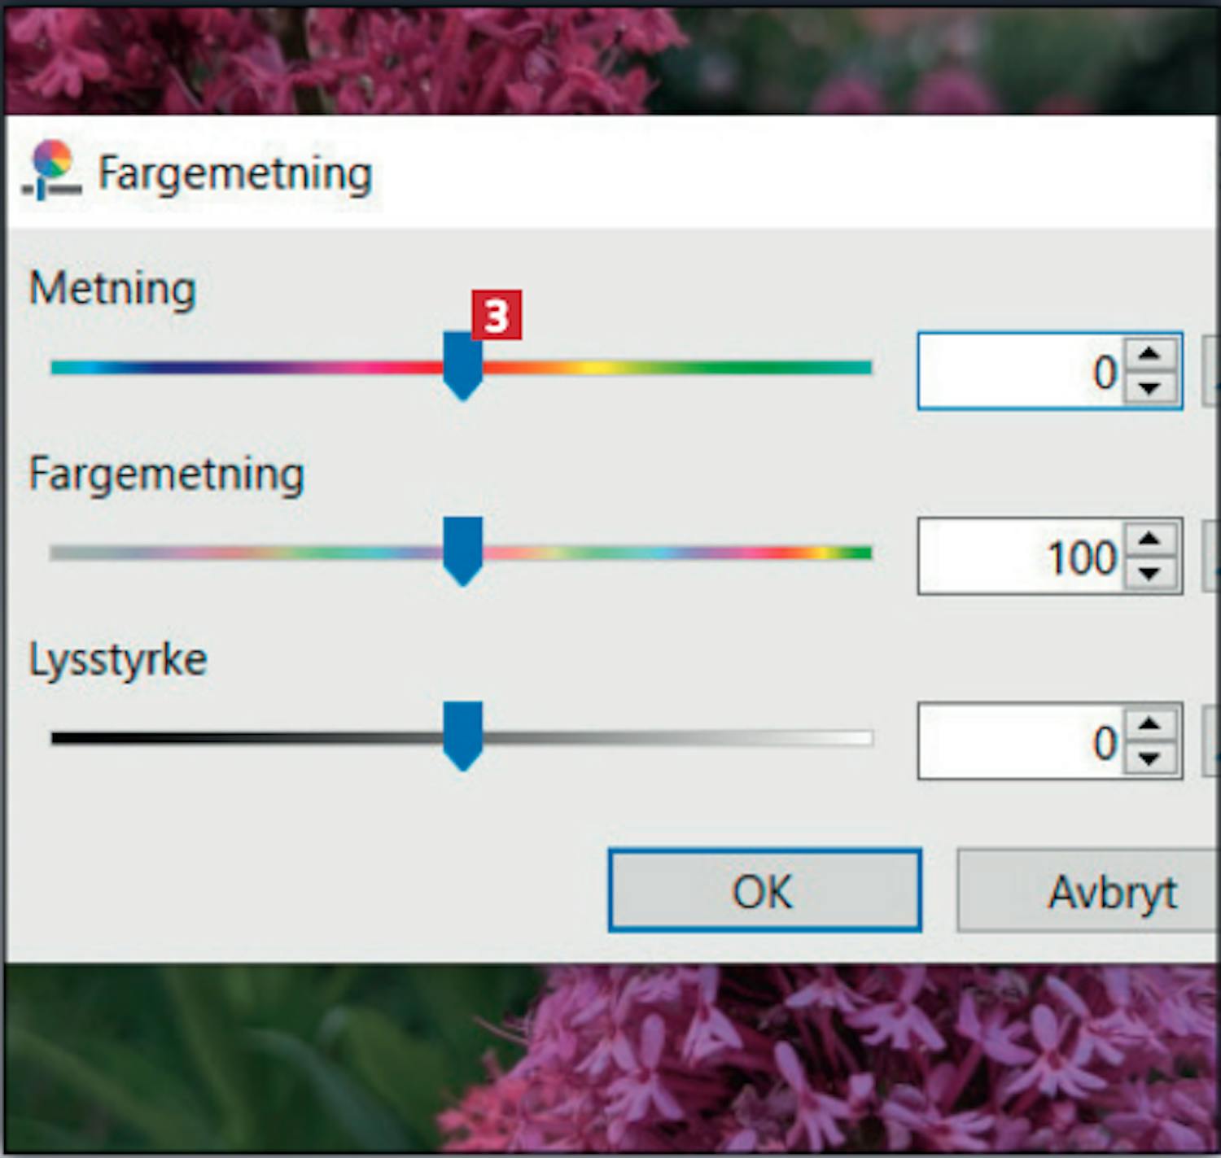Click the Lysstyrke brightness slider handle
Viewport: 1221px width, 1158px height.
[462, 736]
